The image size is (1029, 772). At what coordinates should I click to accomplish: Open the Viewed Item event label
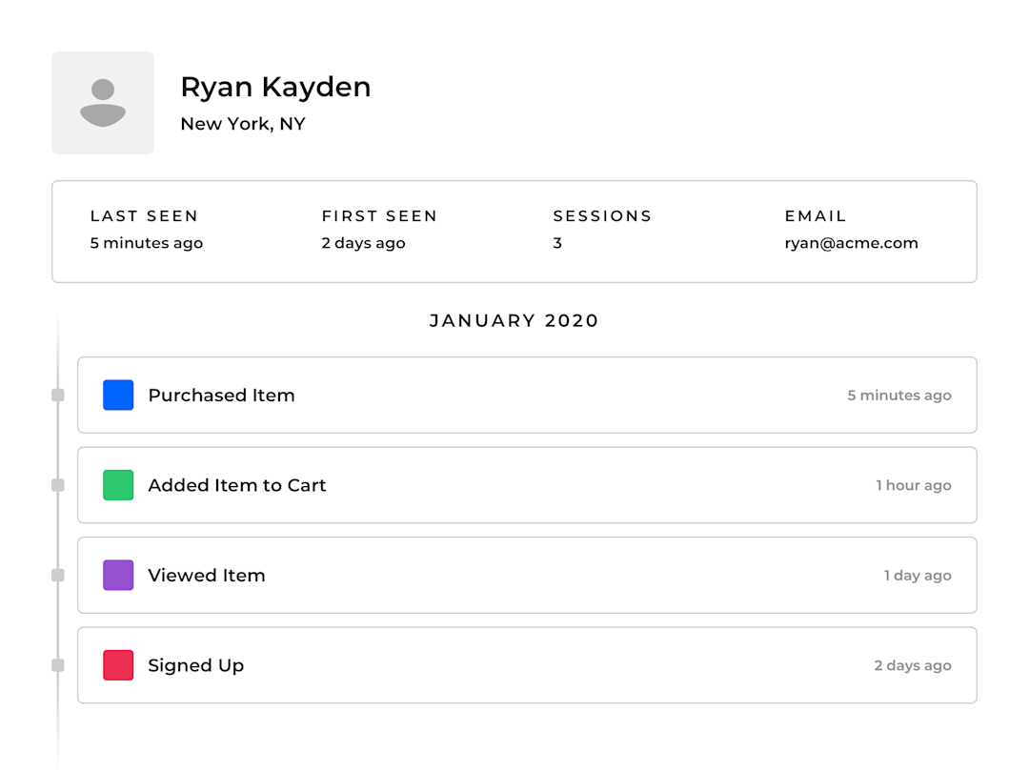[x=206, y=575]
